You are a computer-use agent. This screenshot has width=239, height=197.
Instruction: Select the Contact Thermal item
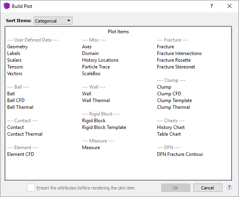(25, 134)
